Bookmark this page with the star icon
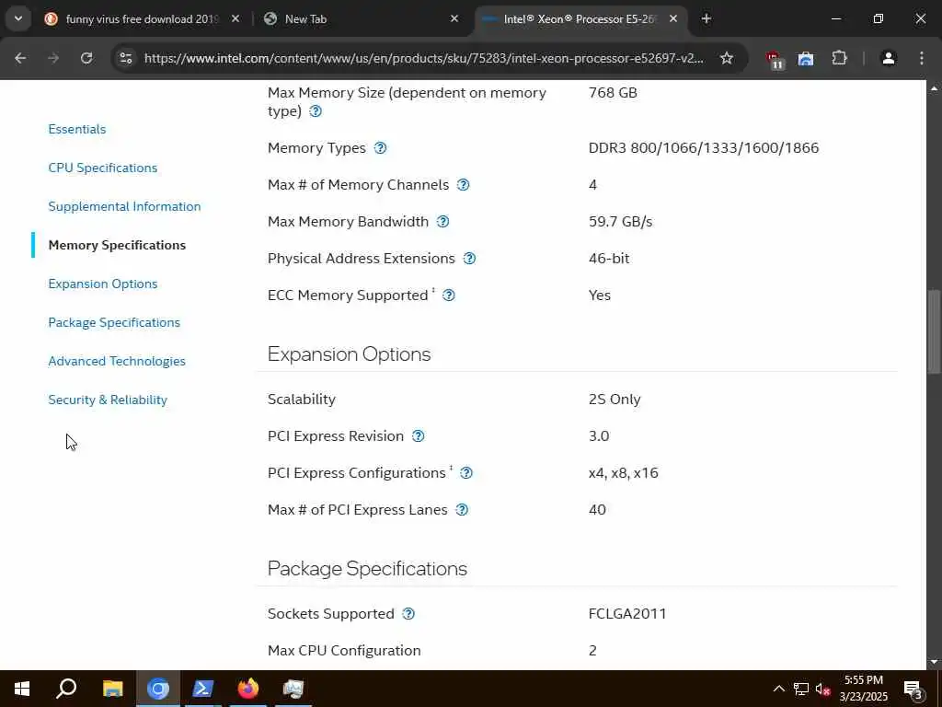The image size is (942, 707). coord(727,58)
